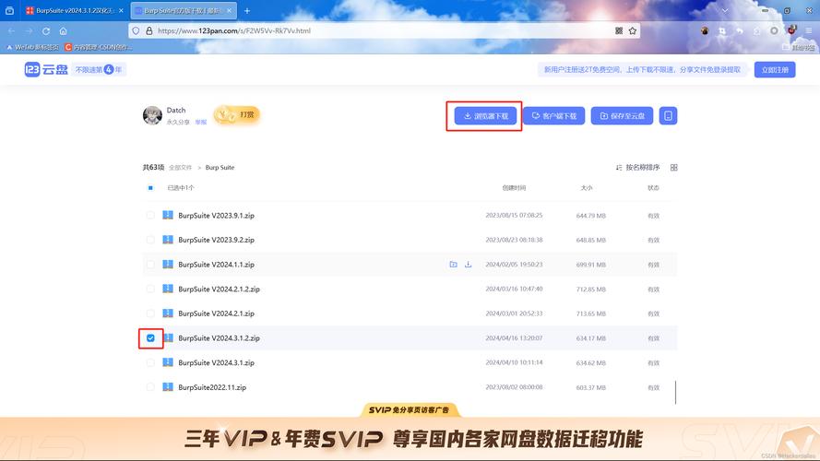Screen dimensions: 820x461
Task: Click the zip file icon of BurpSuite V2024.2.1.2.zip
Action: point(168,289)
